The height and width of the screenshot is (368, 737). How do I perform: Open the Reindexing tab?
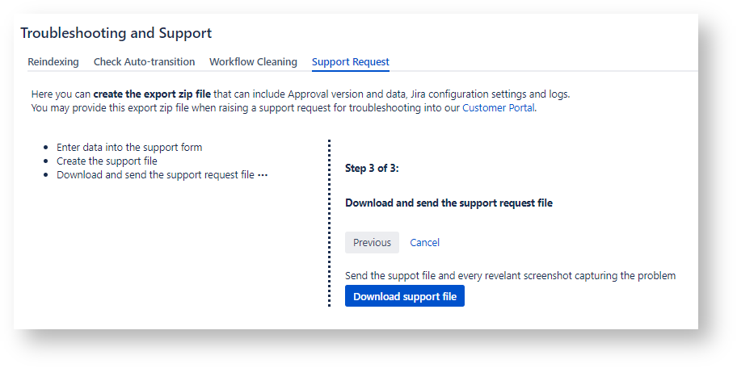(53, 62)
